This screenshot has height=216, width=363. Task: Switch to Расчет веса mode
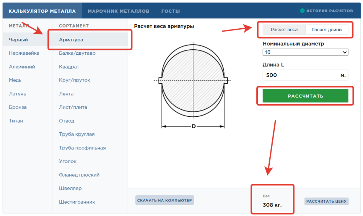284,30
